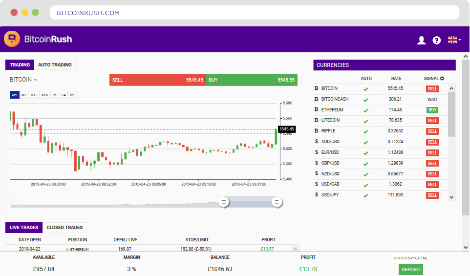This screenshot has height=276, width=470.
Task: Click the dollar icon beside AUD/USD
Action: tap(316, 142)
